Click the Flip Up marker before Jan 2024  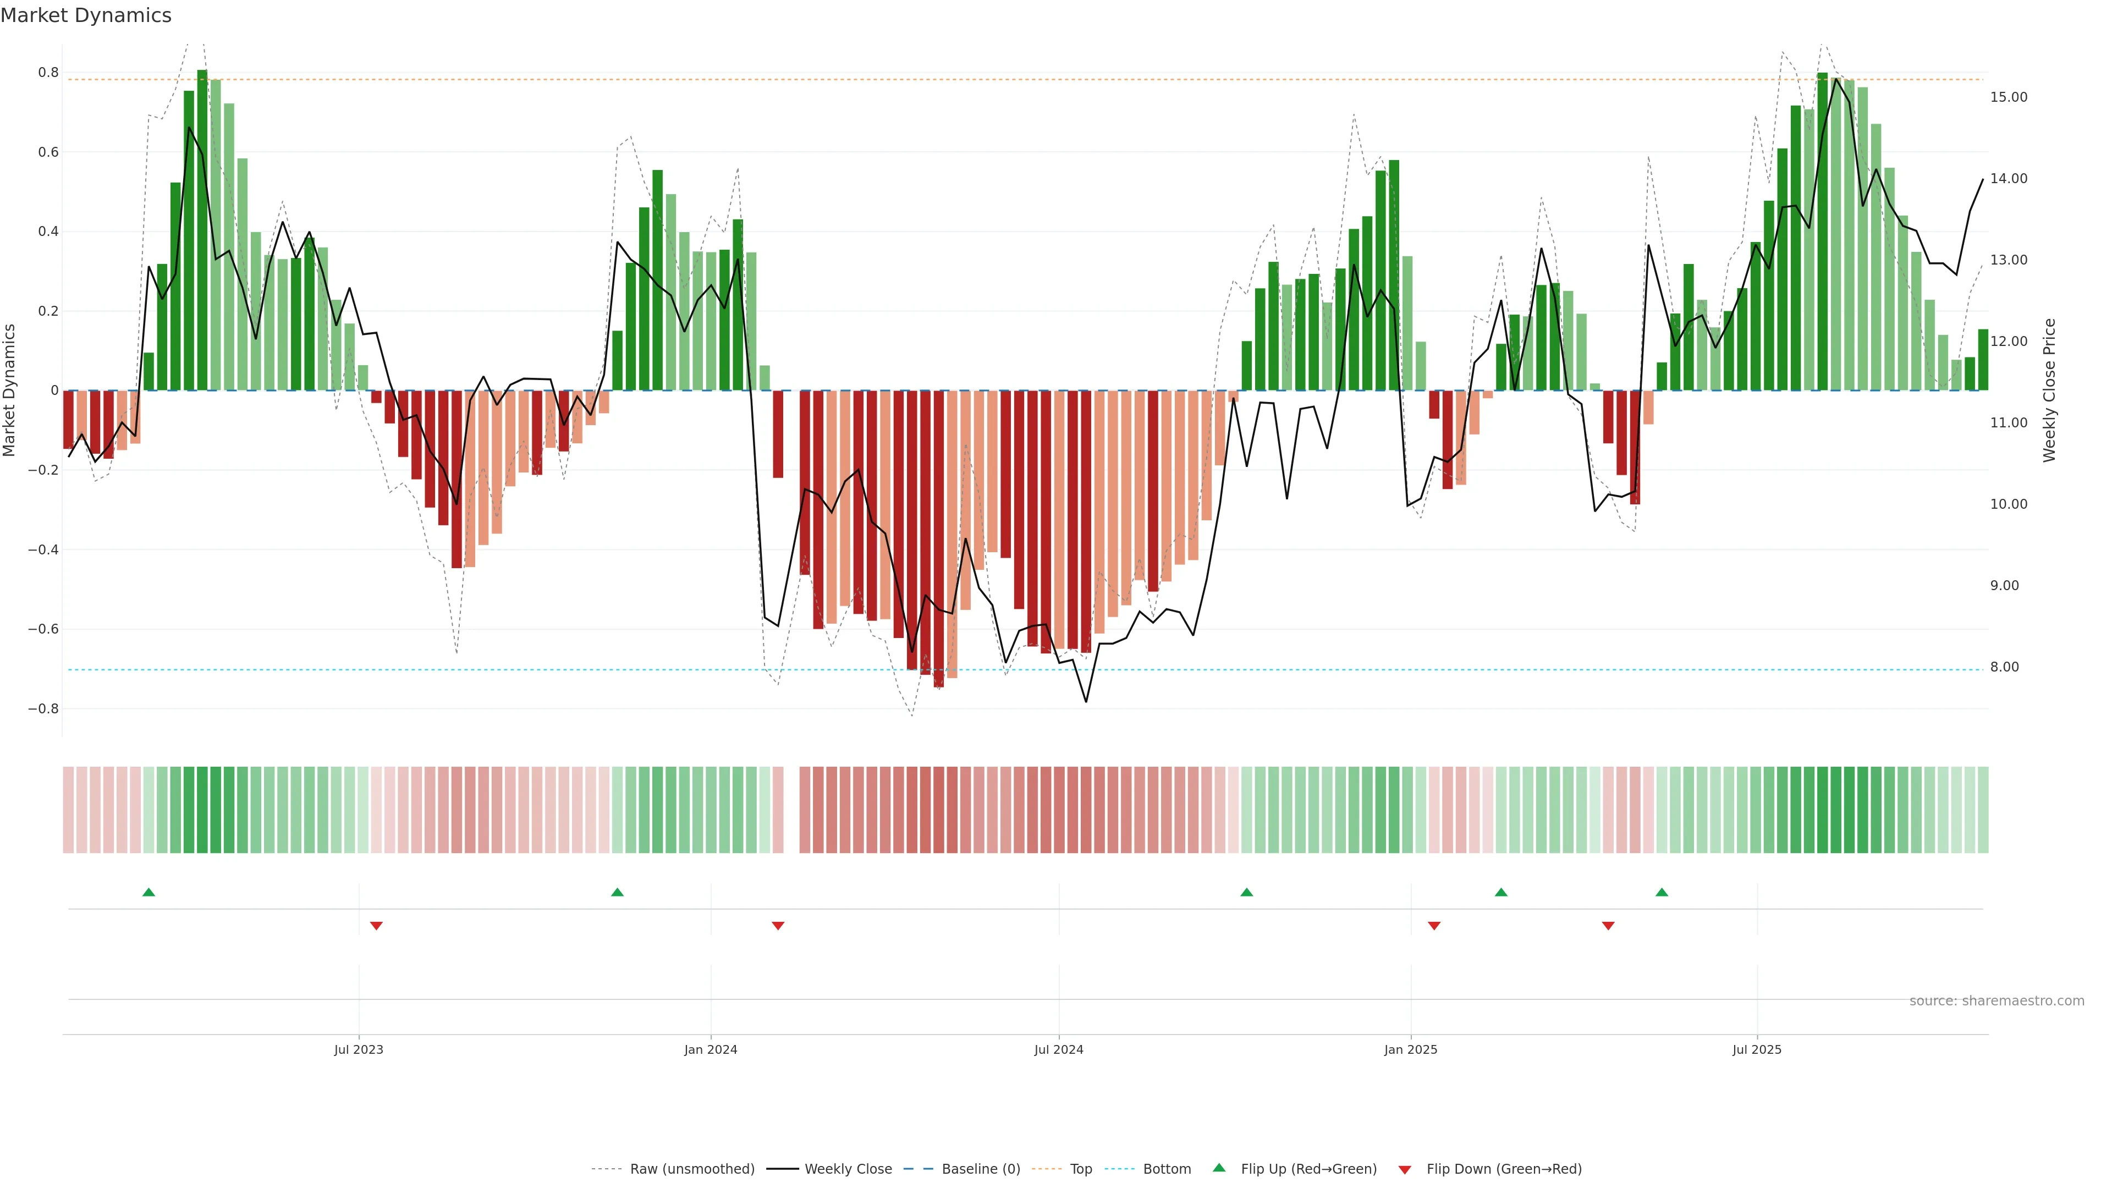[617, 892]
